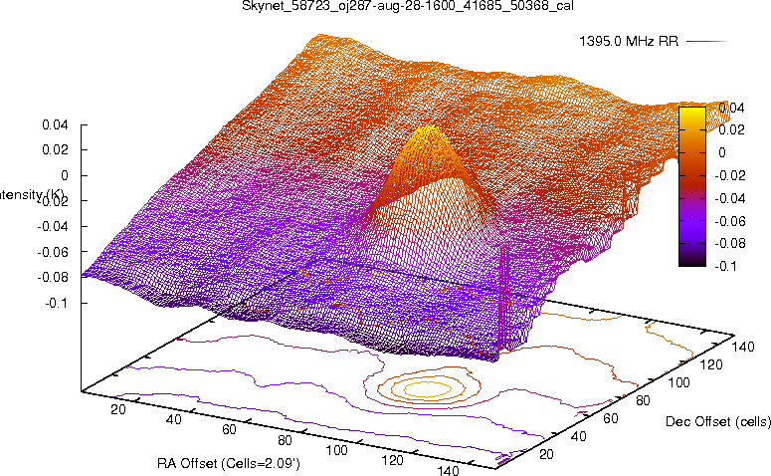The height and width of the screenshot is (476, 771).
Task: Click the 'RA Offset (Cells=2.09')' axis label
Action: click(x=229, y=463)
